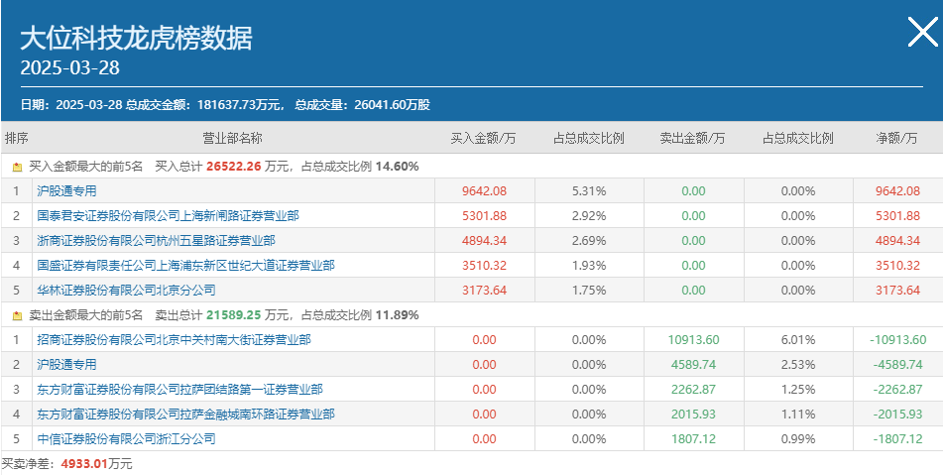Open 华林证券北京分公司 link
Screen dimensions: 943x475
pos(126,291)
